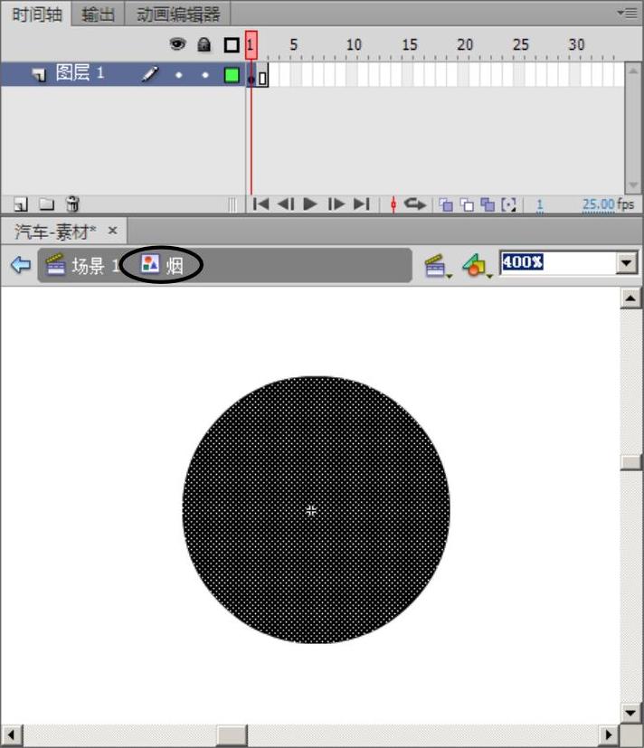The image size is (644, 748).
Task: Click current frame number value 1
Action: click(539, 205)
